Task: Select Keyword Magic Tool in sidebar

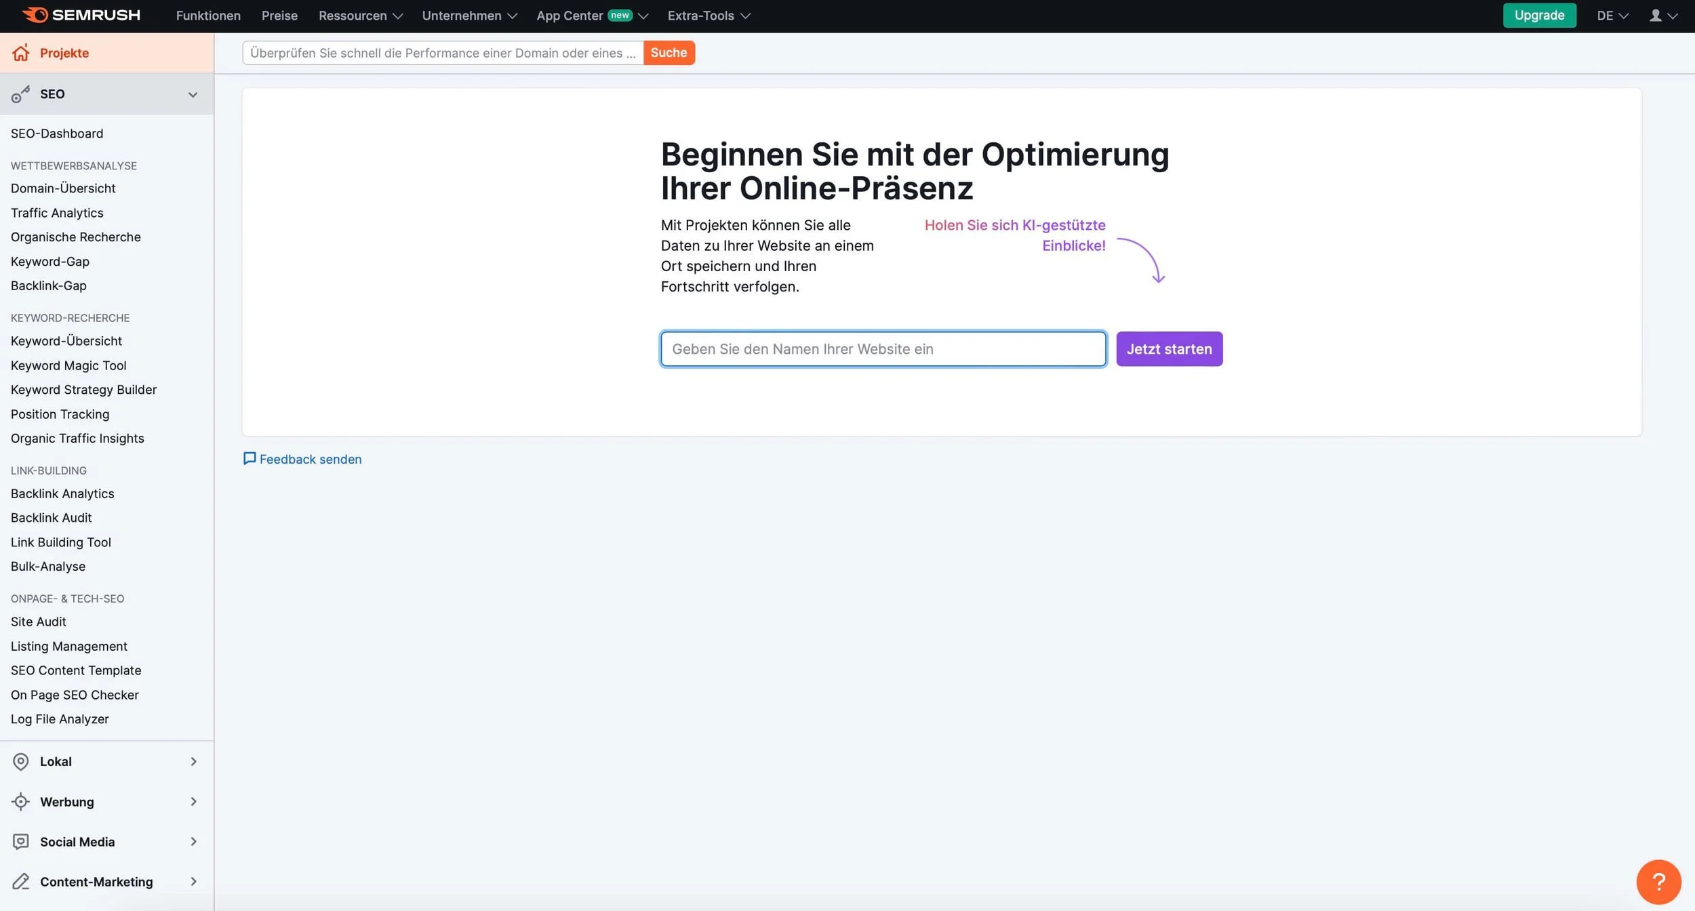Action: click(x=68, y=365)
